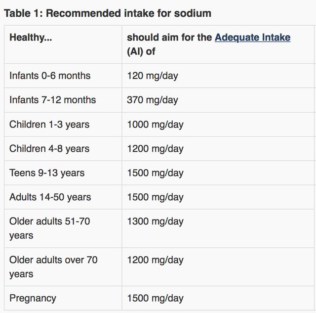Click the 120 mg/day value

point(153,76)
